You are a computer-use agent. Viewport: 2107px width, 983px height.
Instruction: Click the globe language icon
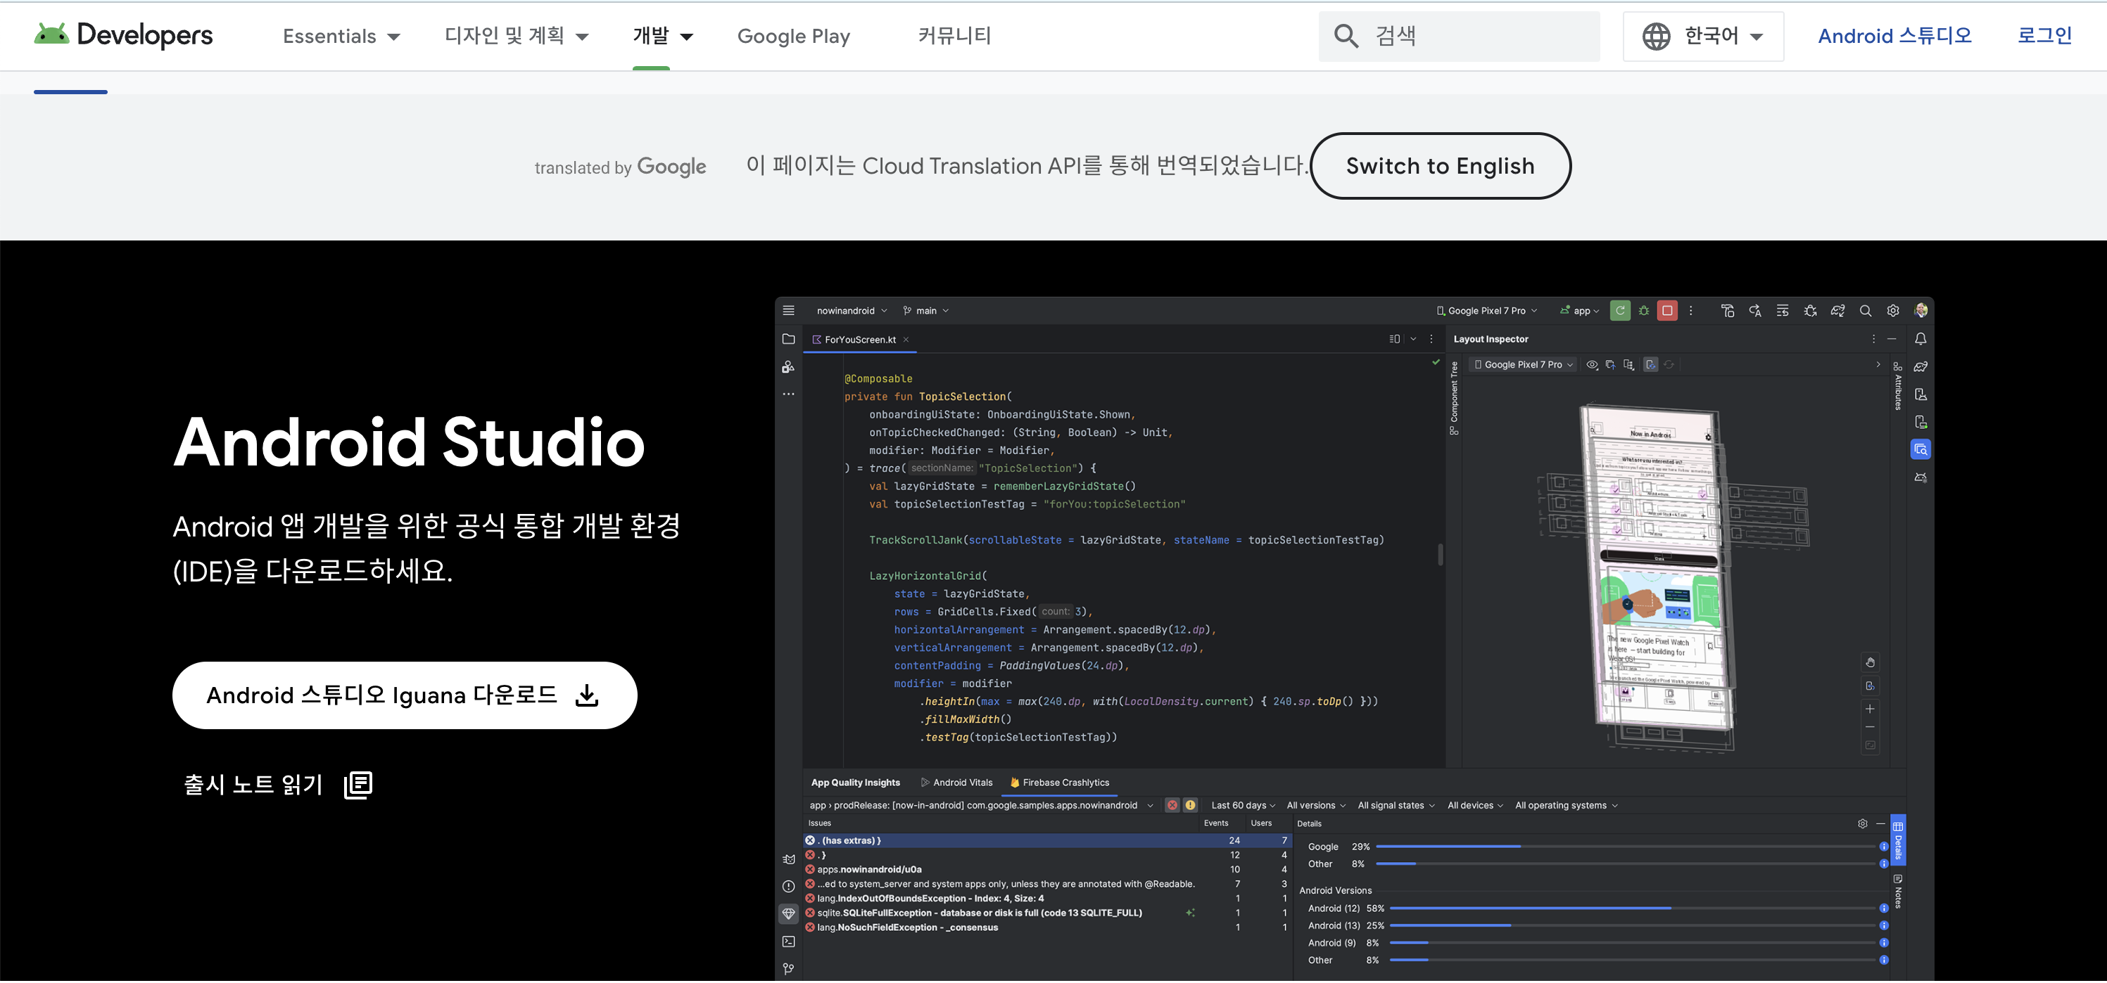[1657, 36]
